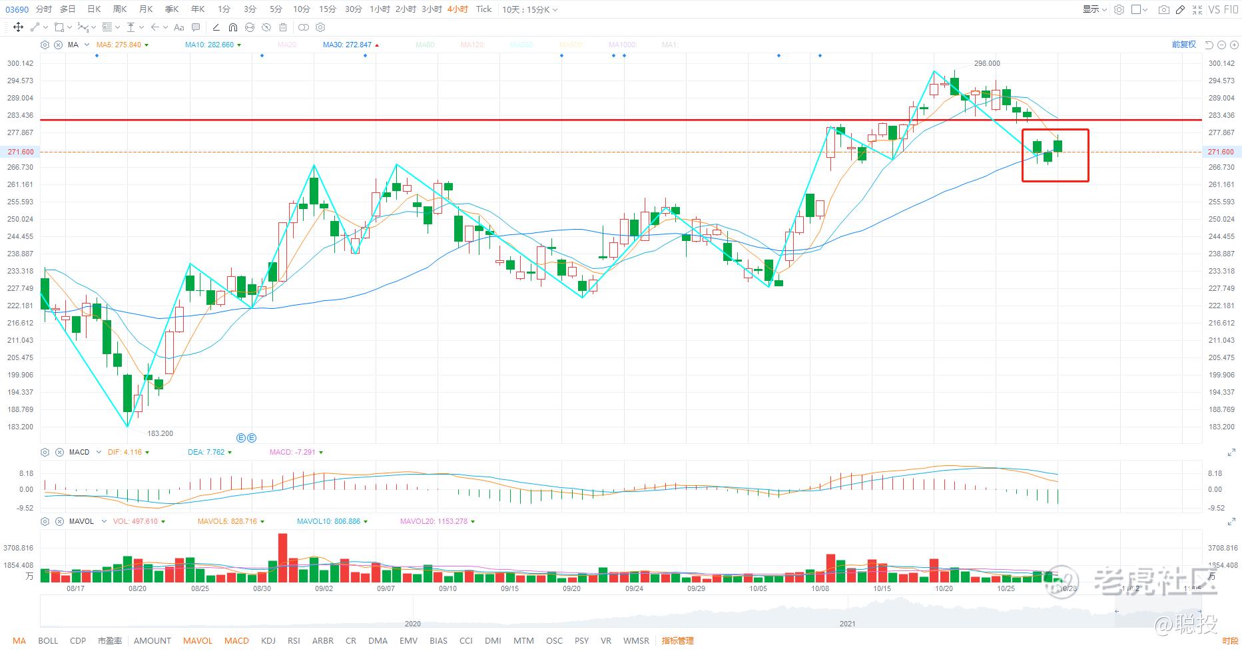Image resolution: width=1242 pixels, height=653 pixels.
Task: Choose the price range measuring tool
Action: [131, 27]
